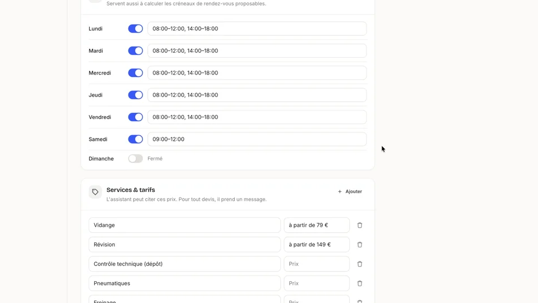Viewport: 538px width, 303px height.
Task: Click the plus icon next to Ajouter
Action: point(340,192)
